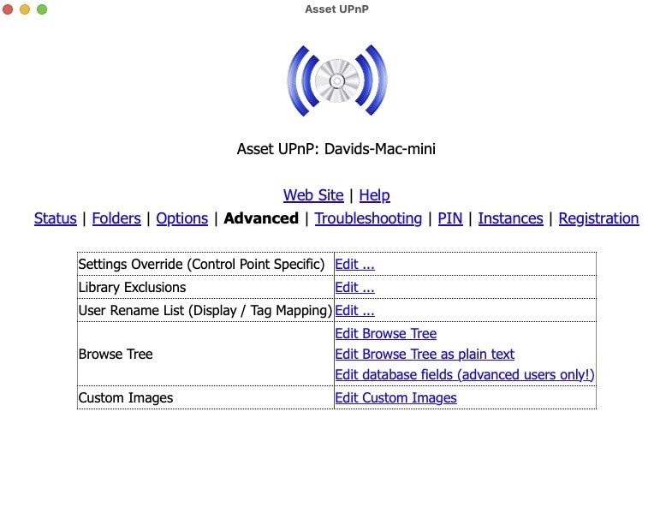Go to the Instances page

(x=510, y=218)
